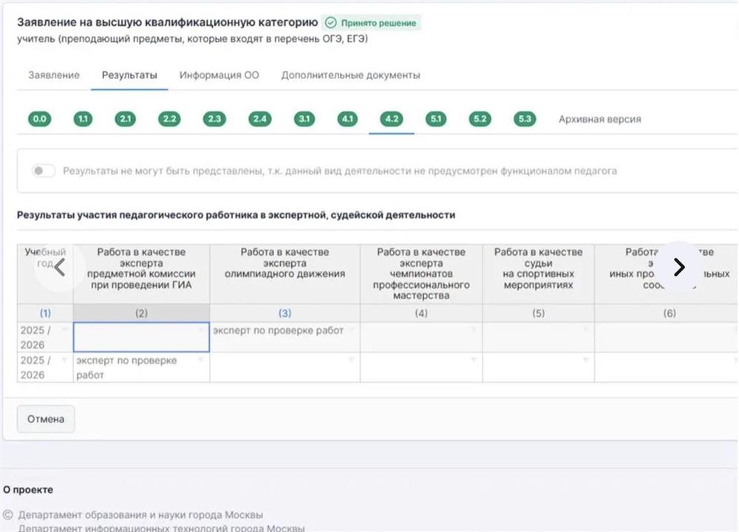Open the 4.1 criterion badge
The image size is (739, 532).
(347, 119)
